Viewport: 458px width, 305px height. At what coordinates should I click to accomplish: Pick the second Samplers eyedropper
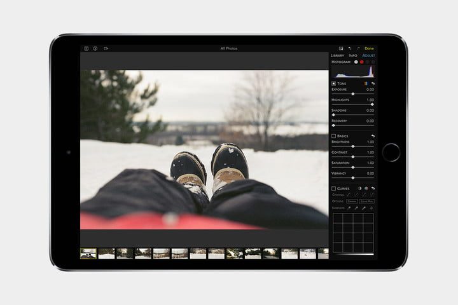(356, 208)
